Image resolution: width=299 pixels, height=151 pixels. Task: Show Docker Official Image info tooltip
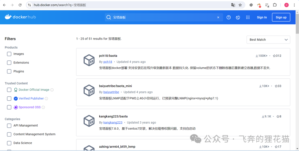(52, 90)
